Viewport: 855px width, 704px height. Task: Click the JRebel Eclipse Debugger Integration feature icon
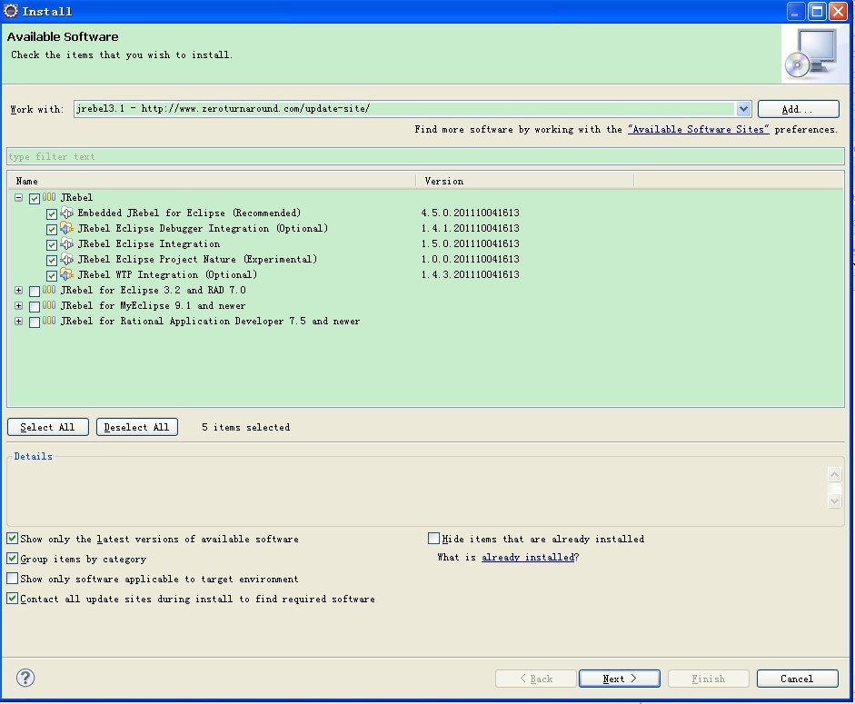[66, 228]
